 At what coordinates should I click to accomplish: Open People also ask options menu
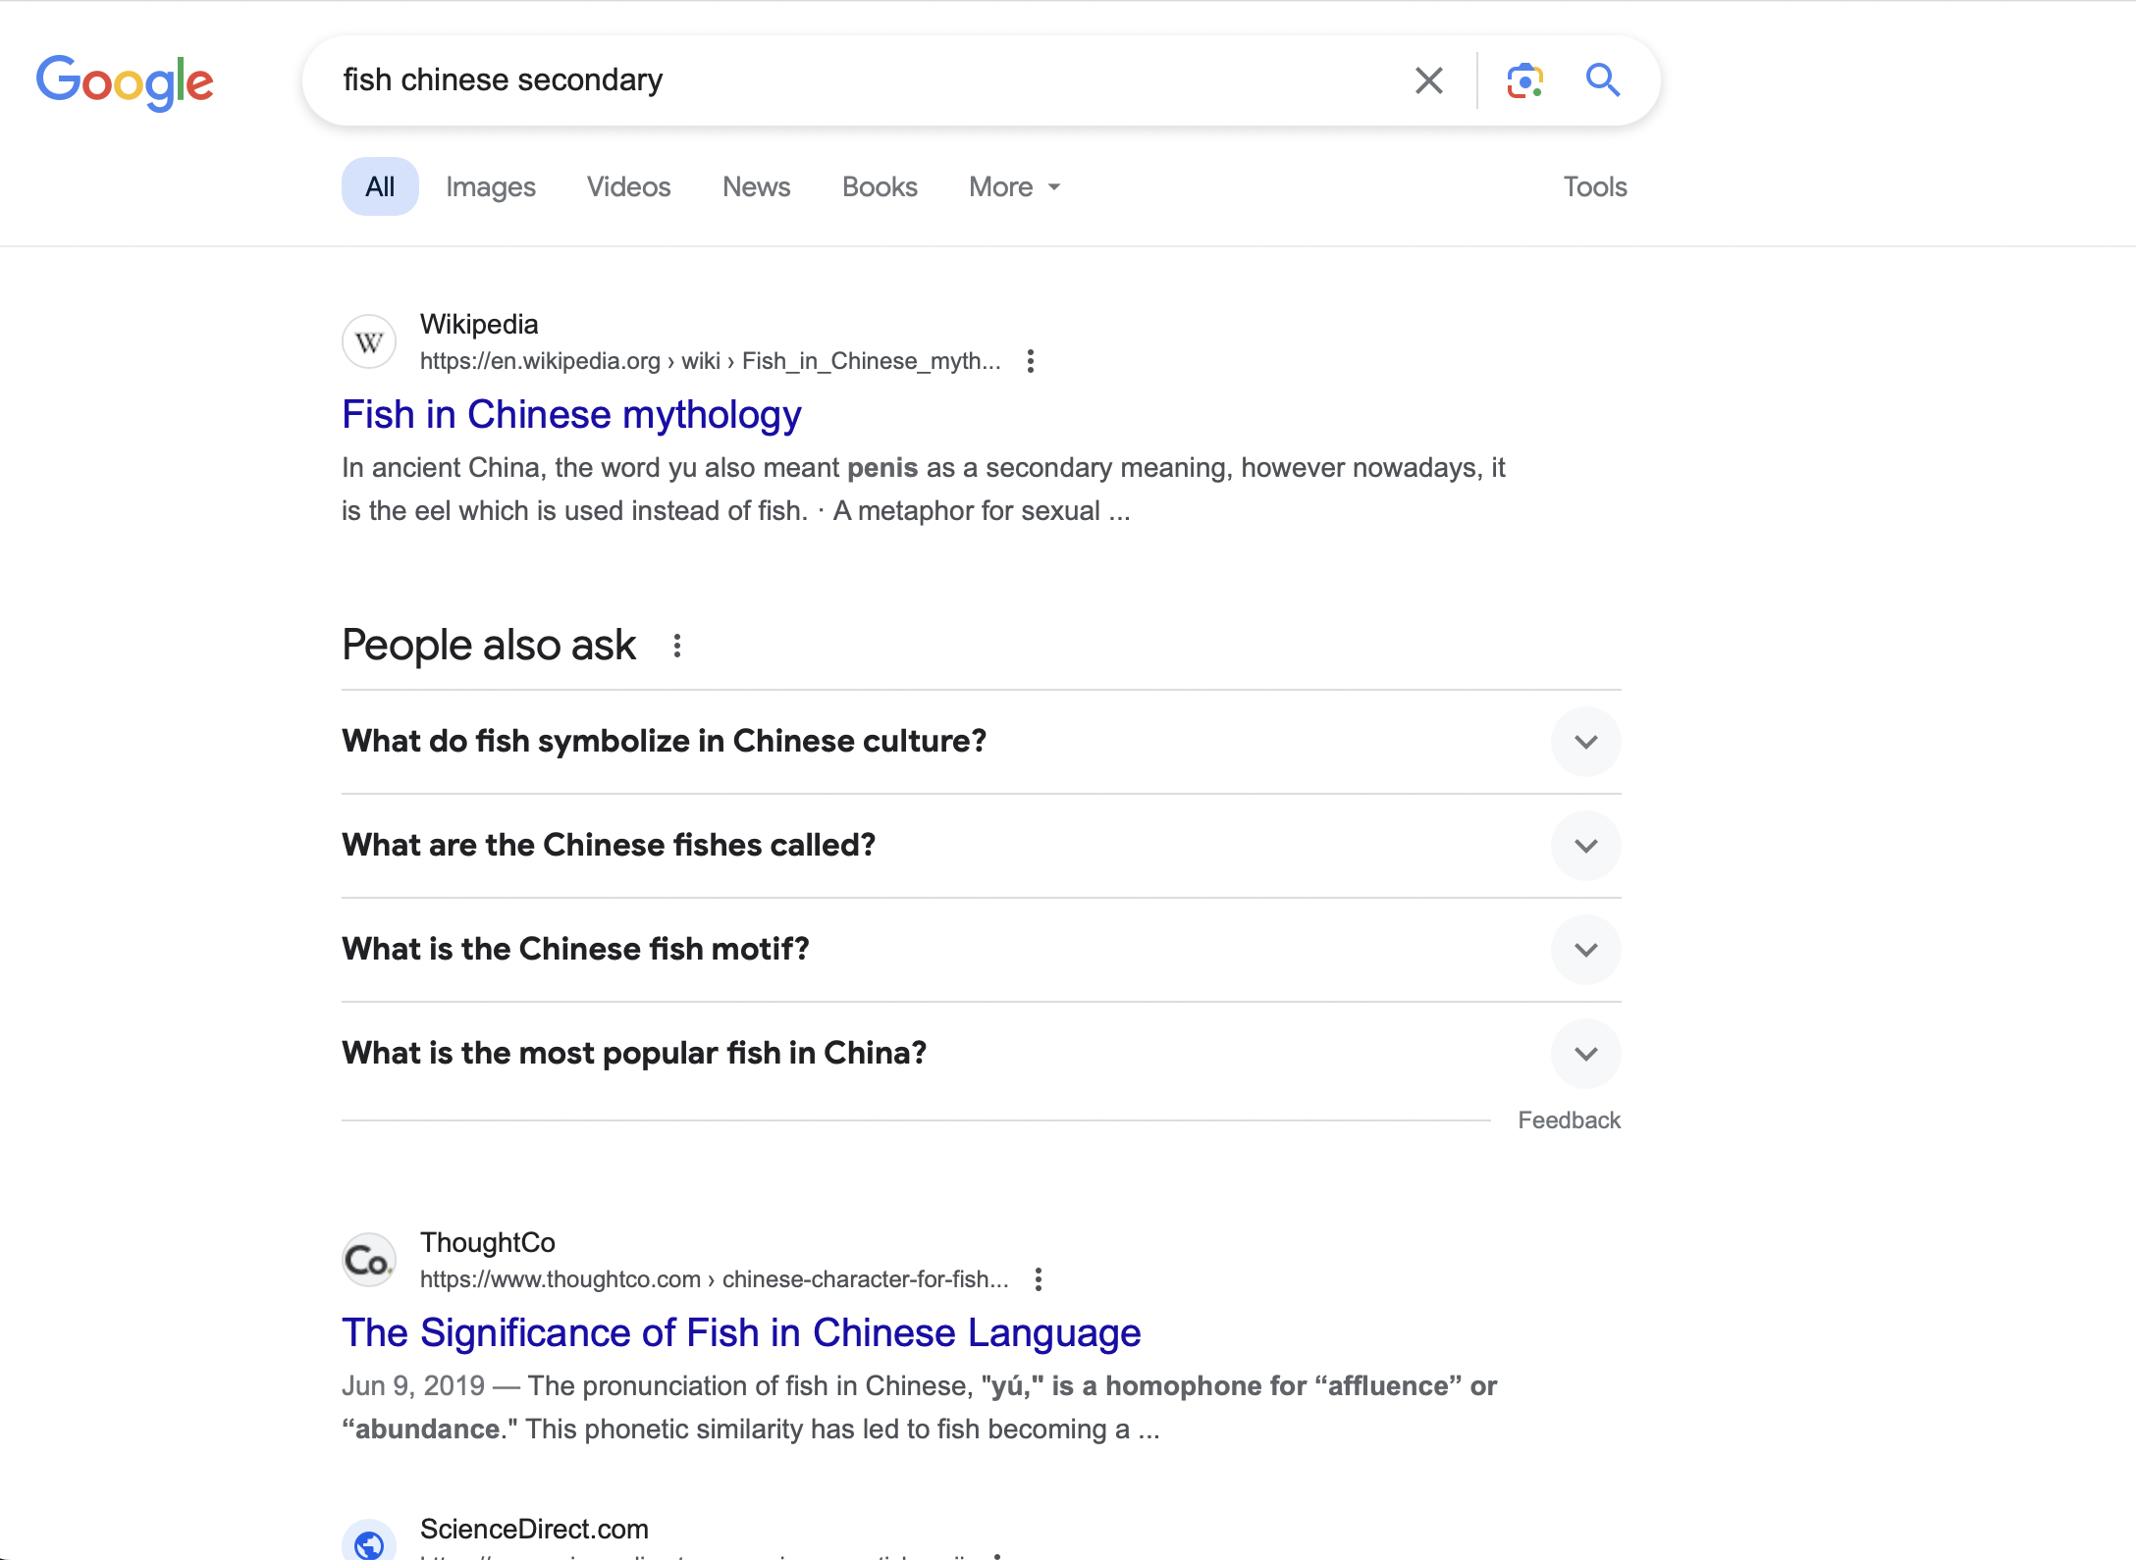tap(677, 646)
